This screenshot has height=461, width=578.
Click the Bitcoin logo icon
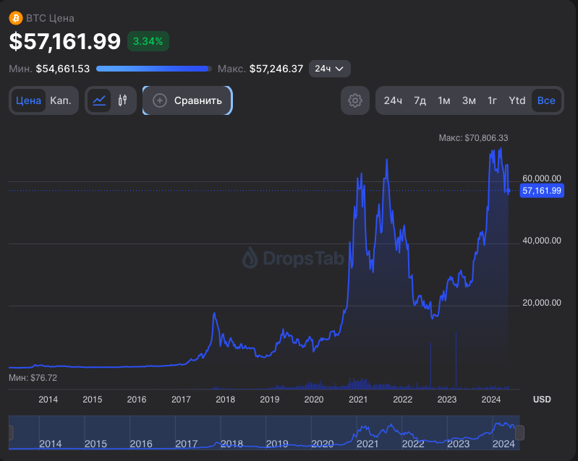(x=16, y=17)
